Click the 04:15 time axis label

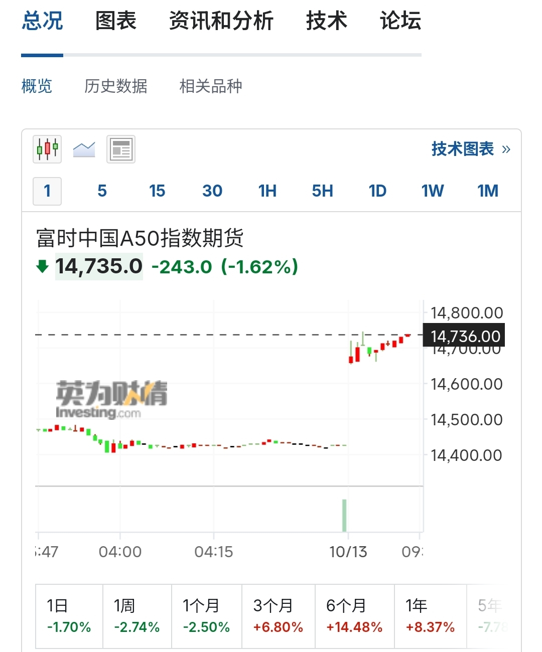coord(214,552)
